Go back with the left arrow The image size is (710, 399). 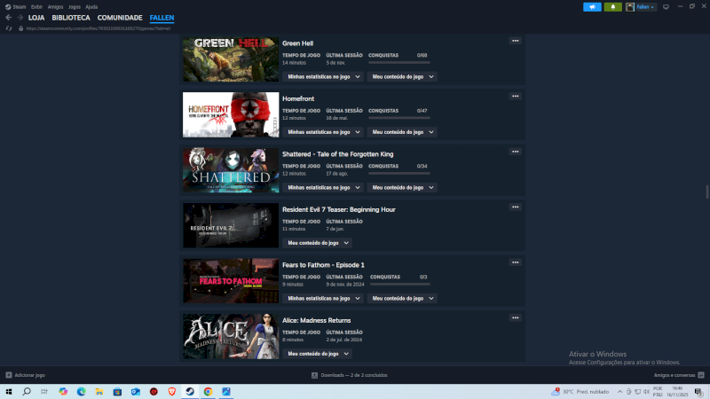(8, 18)
